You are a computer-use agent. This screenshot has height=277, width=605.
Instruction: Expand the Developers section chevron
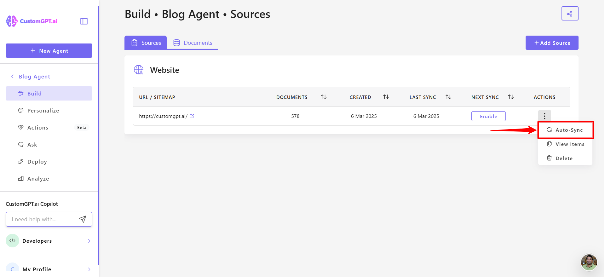click(x=89, y=241)
